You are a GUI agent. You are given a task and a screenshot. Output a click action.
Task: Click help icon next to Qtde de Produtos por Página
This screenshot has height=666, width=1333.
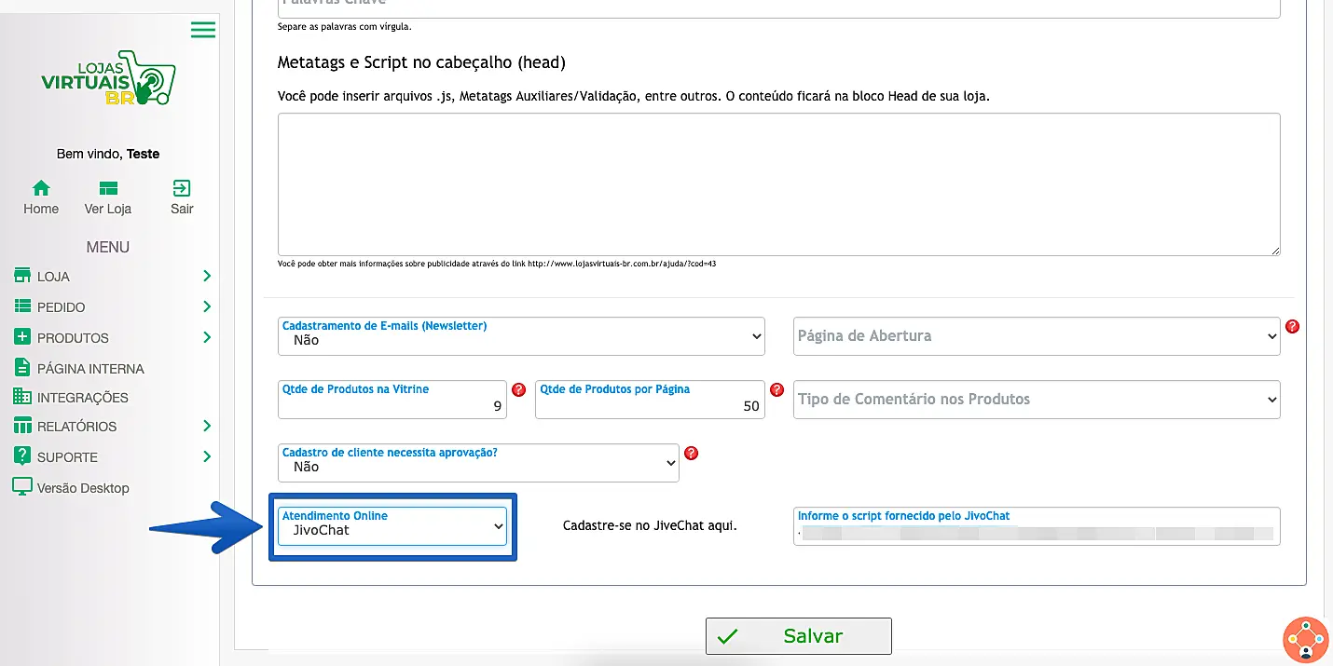(776, 390)
